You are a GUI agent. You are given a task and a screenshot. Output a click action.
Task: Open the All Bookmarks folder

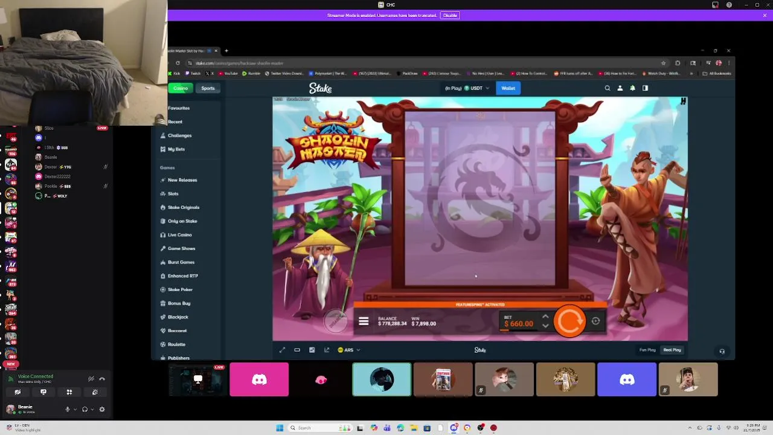tap(717, 74)
